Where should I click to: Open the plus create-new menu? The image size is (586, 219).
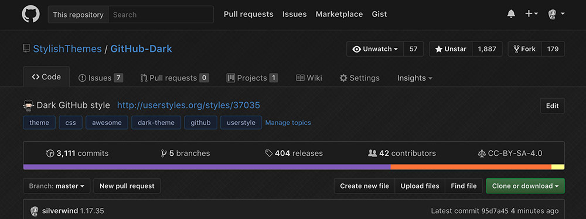[532, 14]
